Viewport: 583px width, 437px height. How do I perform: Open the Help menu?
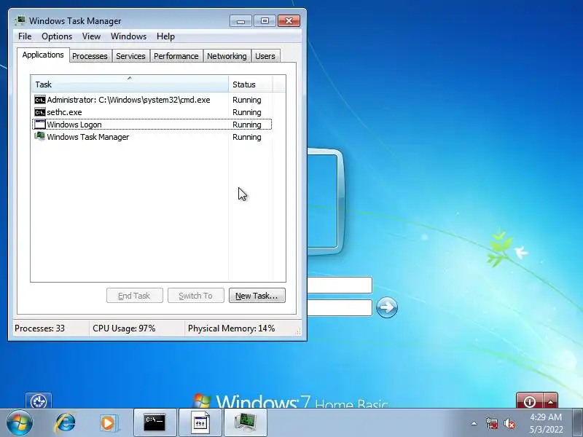(x=165, y=36)
